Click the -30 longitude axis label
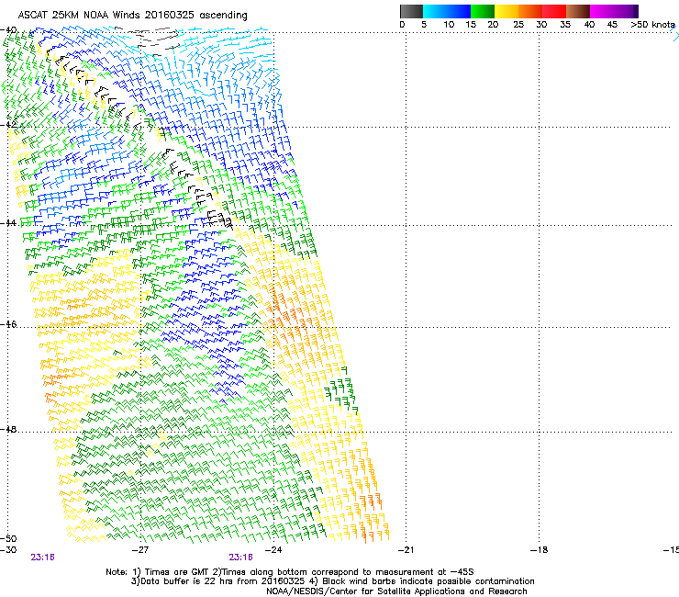Image resolution: width=679 pixels, height=597 pixels. tap(8, 550)
